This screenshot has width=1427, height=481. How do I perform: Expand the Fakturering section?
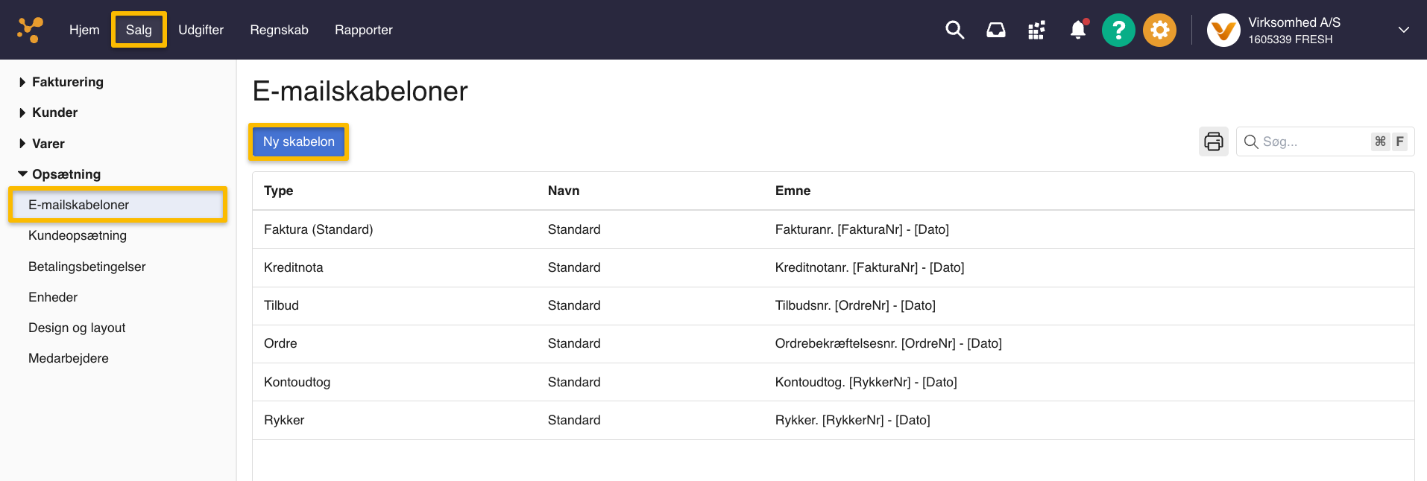pos(67,82)
